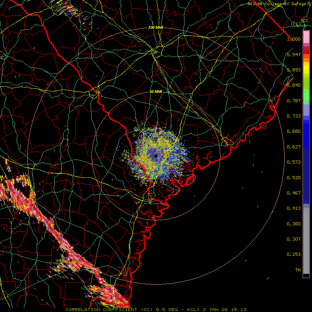Image resolution: width=312 pixels, height=312 pixels.
Task: Click the 0.787 value on the scale
Action: pyautogui.click(x=294, y=101)
